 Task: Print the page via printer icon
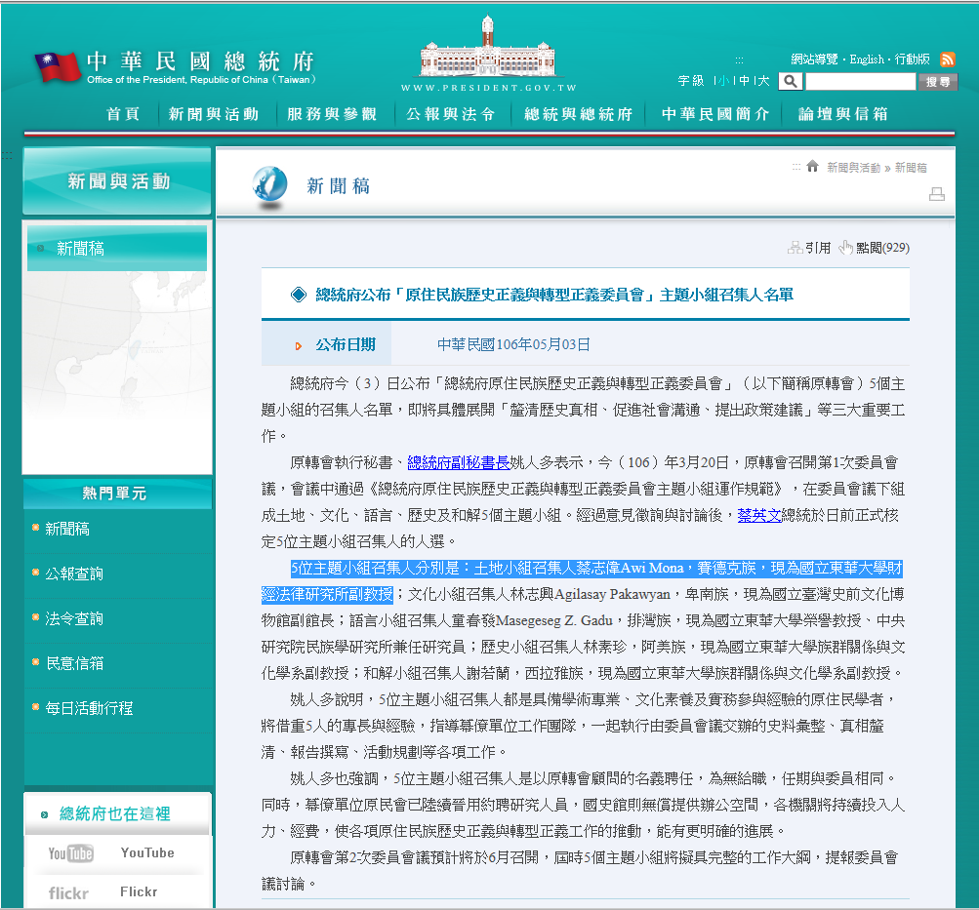point(937,194)
